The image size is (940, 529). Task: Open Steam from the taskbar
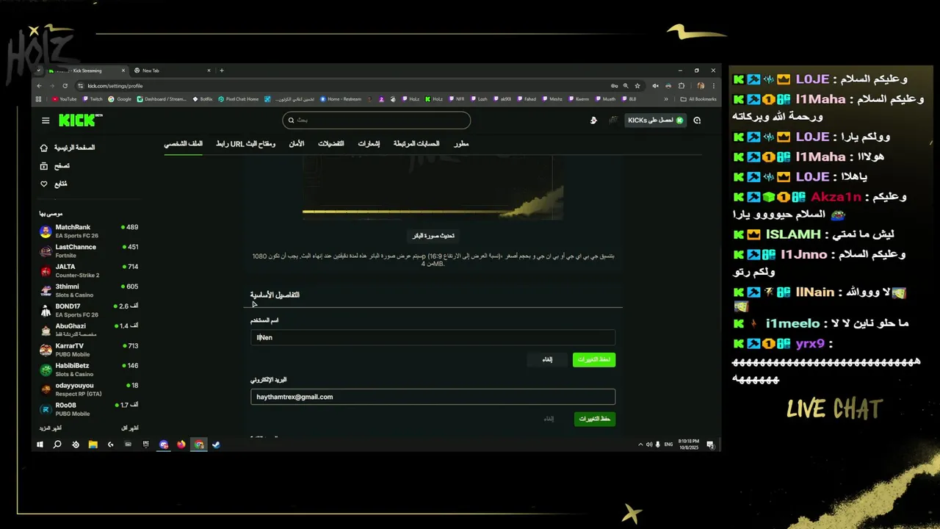point(216,445)
